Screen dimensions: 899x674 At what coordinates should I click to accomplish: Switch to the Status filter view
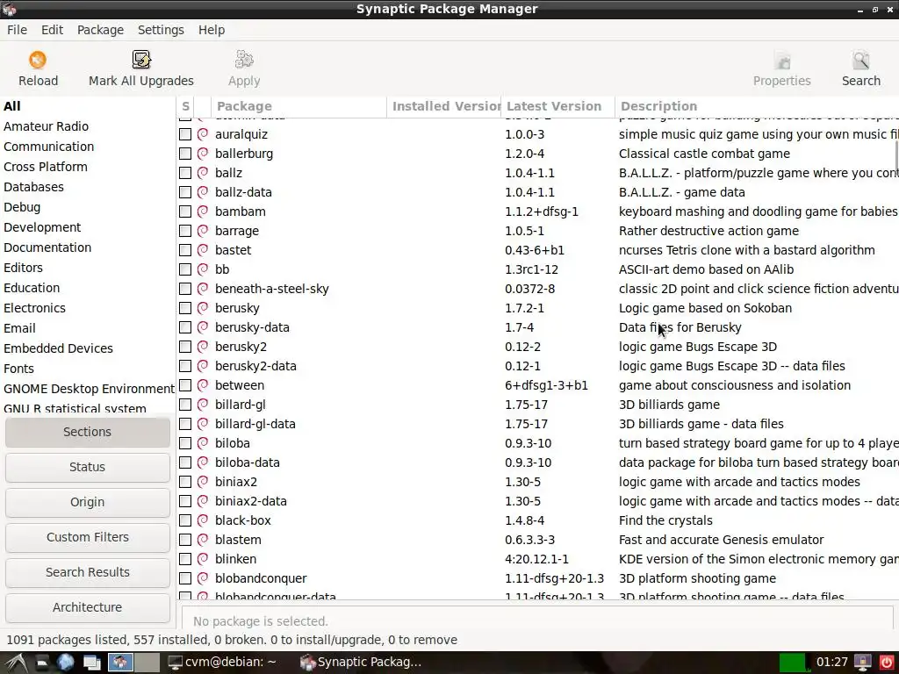[87, 467]
